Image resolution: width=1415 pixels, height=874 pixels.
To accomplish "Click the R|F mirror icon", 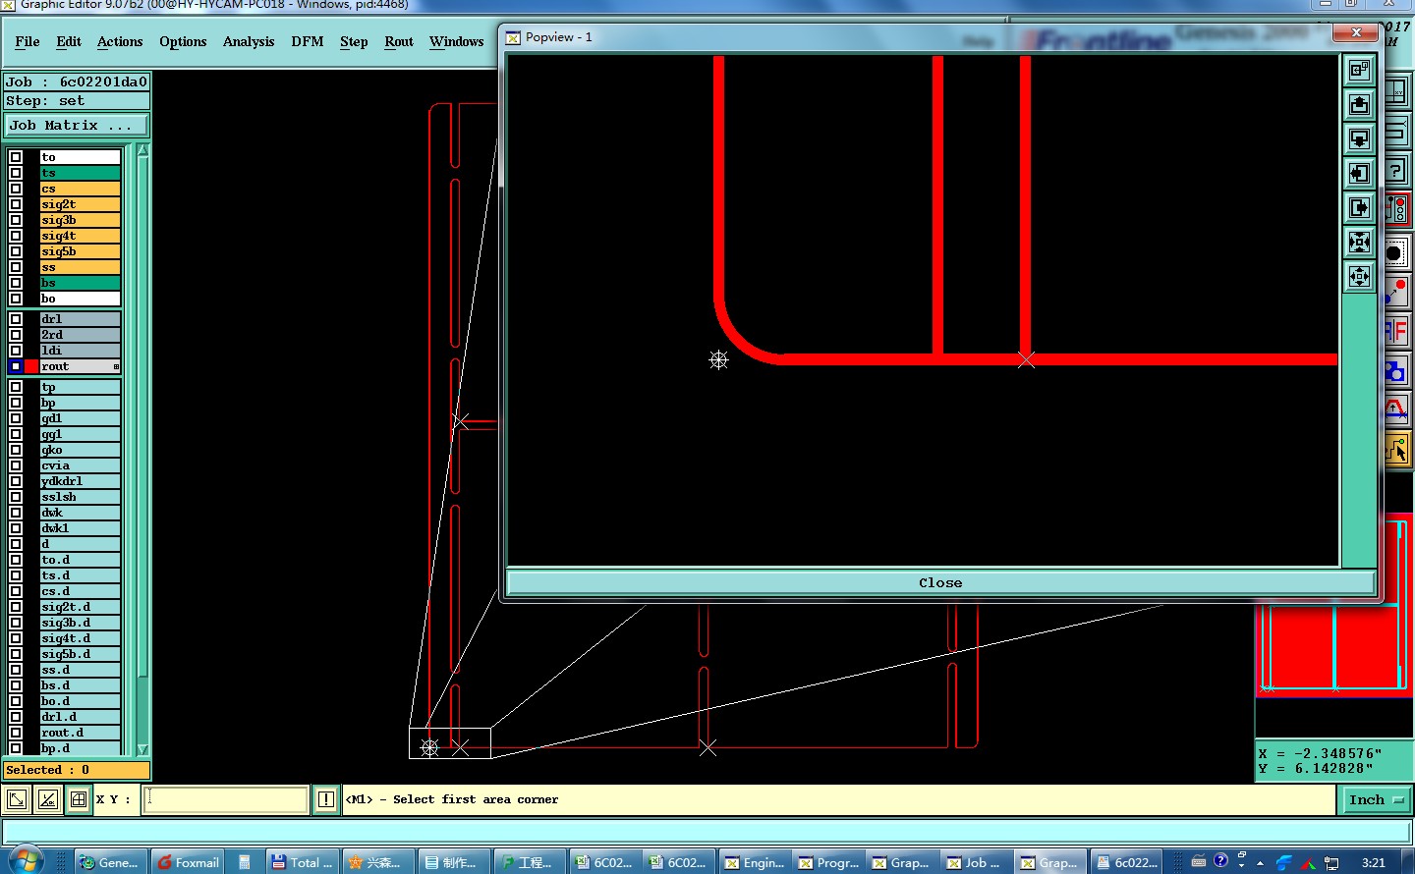I will [x=1396, y=331].
